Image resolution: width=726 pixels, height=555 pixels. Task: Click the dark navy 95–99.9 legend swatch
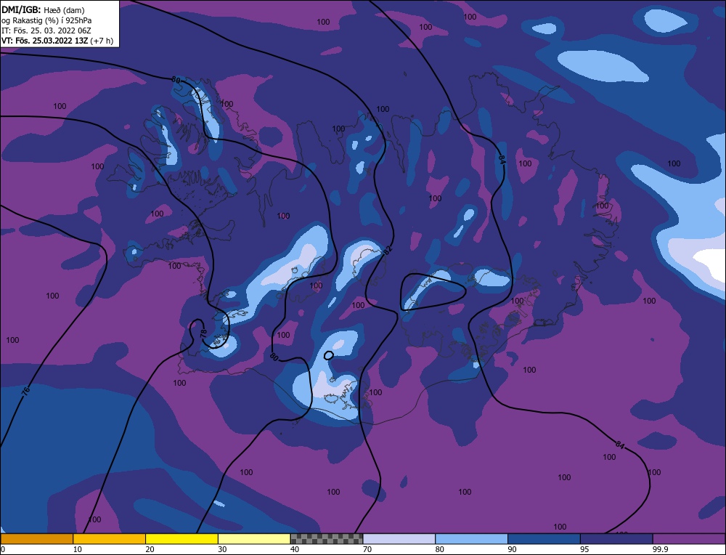click(616, 539)
